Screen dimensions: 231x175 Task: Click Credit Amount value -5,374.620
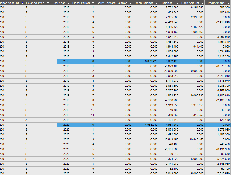tap(223, 159)
